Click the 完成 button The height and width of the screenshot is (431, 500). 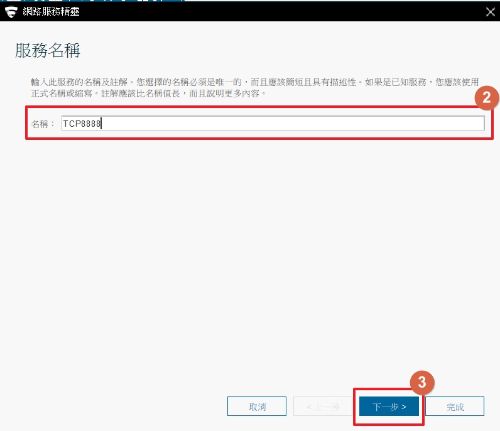point(455,407)
